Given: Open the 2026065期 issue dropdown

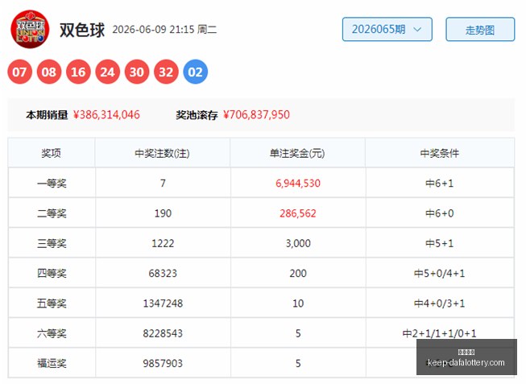Looking at the screenshot, I should 387,29.
